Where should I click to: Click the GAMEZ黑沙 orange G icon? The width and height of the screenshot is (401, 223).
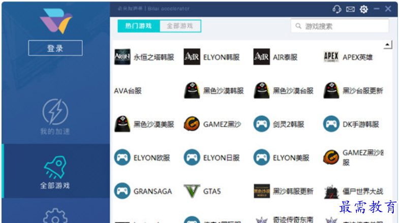192,124
